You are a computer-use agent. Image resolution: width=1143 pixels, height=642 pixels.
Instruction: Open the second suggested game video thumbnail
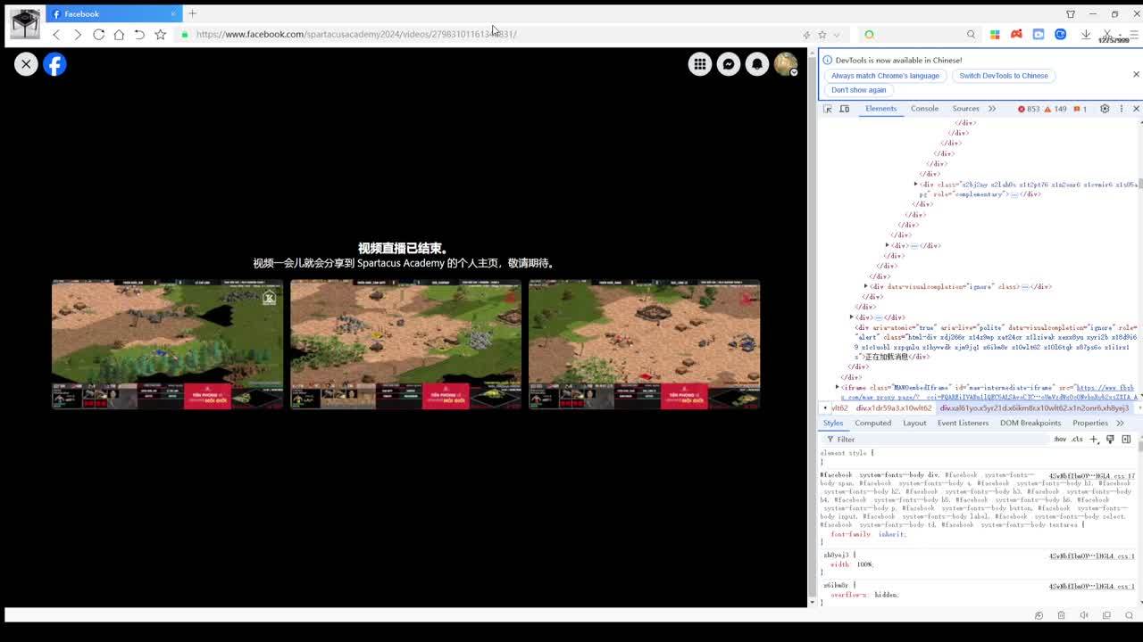[405, 344]
